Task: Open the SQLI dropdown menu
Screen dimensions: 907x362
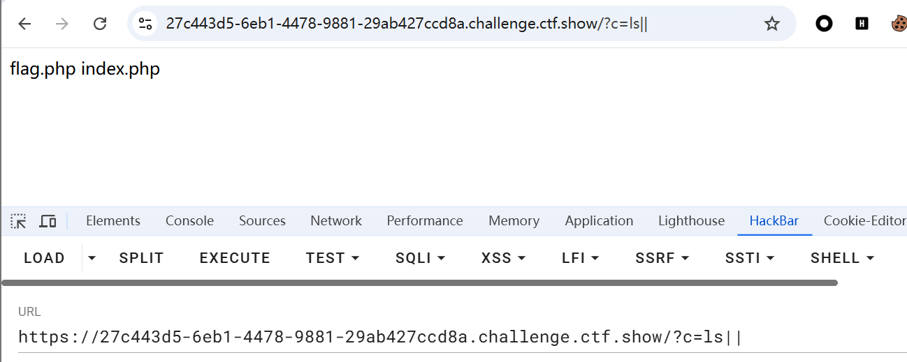Action: coord(420,258)
